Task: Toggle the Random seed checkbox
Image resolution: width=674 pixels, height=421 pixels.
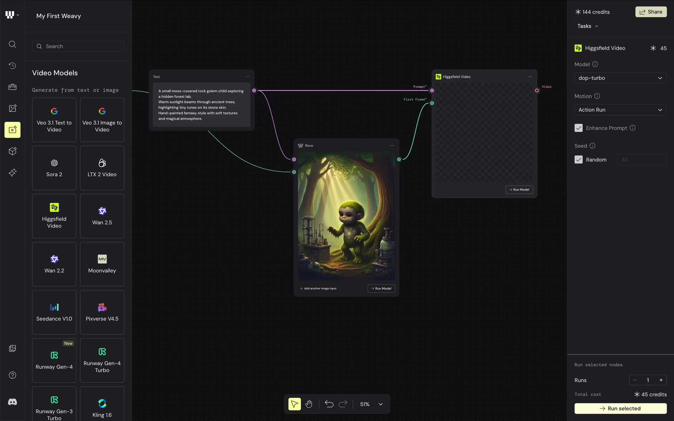Action: pos(579,160)
